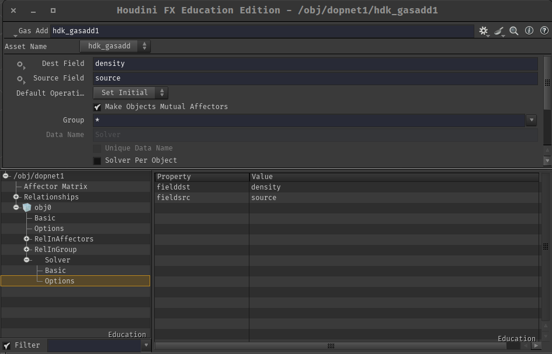This screenshot has height=354, width=552.
Task: Open the gear settings icon in the toolbar
Action: pos(484,30)
